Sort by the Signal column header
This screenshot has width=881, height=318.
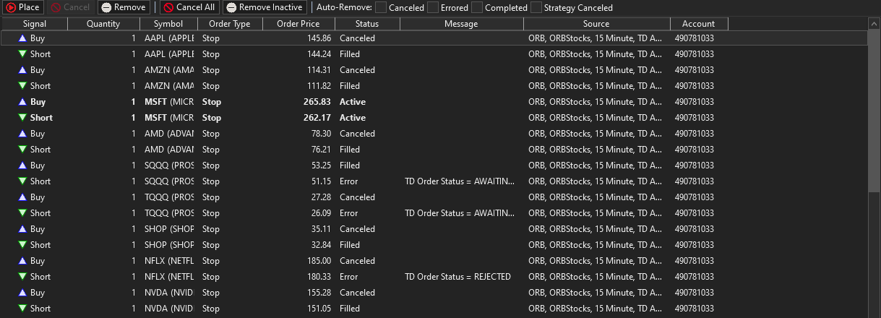click(35, 24)
